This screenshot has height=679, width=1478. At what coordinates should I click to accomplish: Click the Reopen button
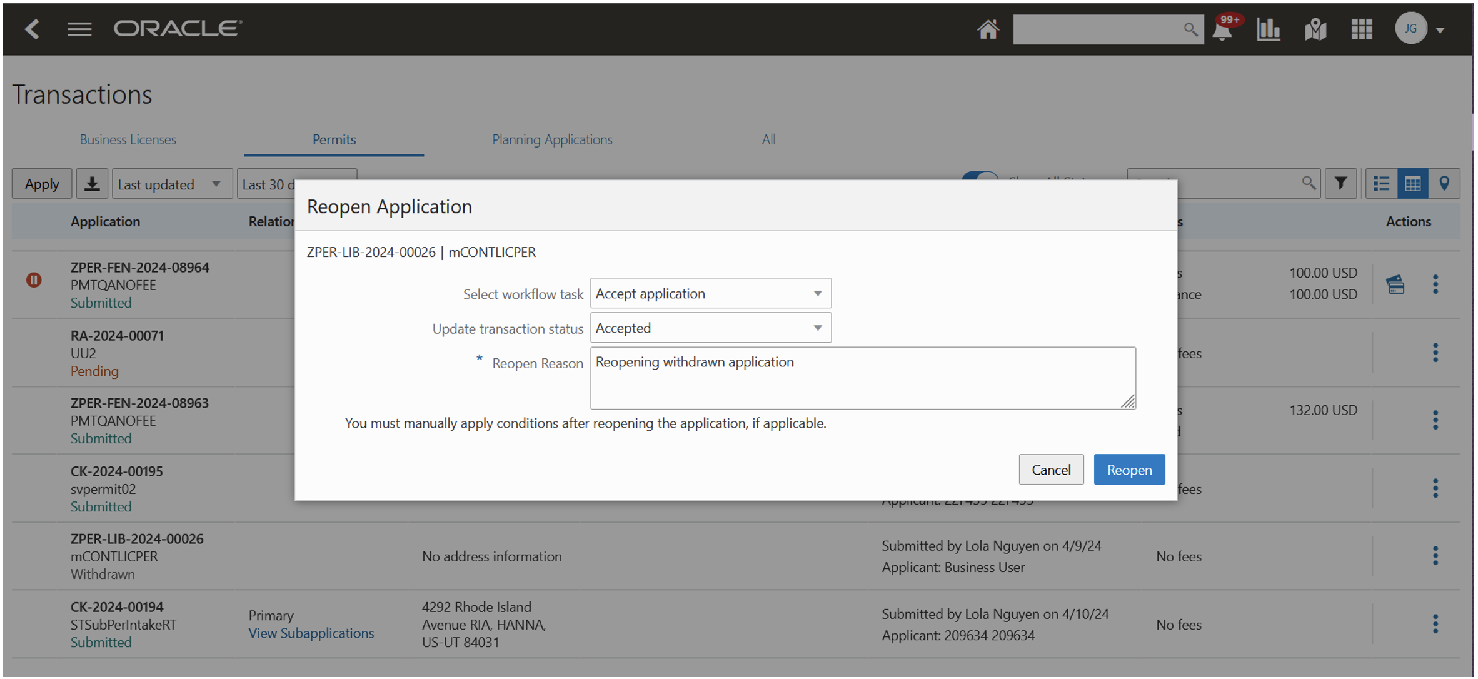1129,469
